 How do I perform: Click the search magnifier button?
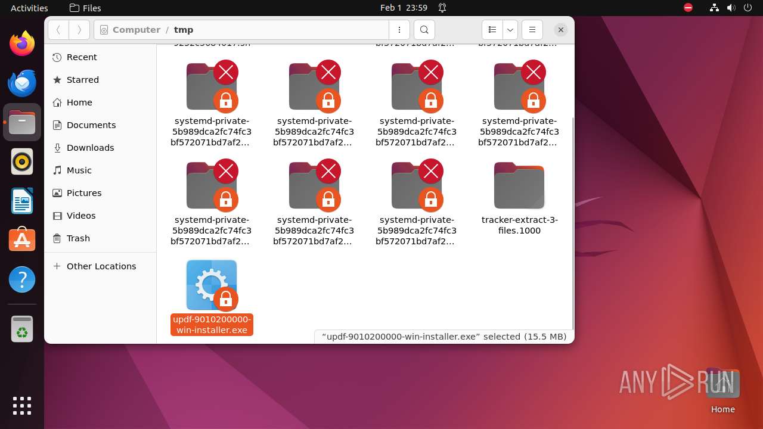click(x=424, y=30)
